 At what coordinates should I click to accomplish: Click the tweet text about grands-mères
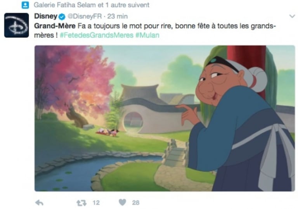(x=155, y=31)
